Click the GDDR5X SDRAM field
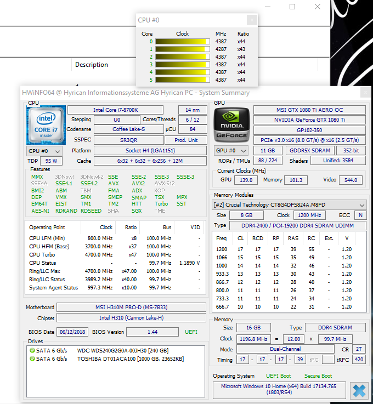 310,150
